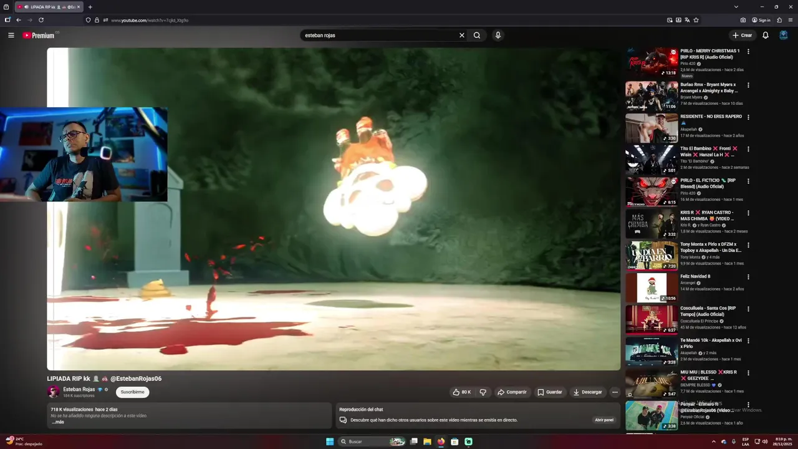View the site padlock connection info

[x=97, y=20]
